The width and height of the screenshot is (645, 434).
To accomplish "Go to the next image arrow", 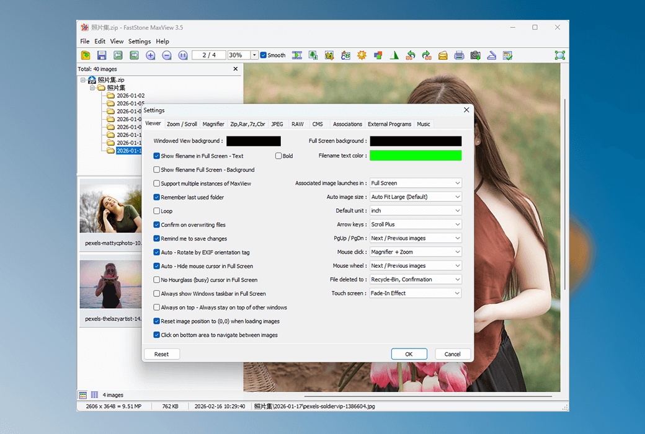I will pyautogui.click(x=134, y=55).
